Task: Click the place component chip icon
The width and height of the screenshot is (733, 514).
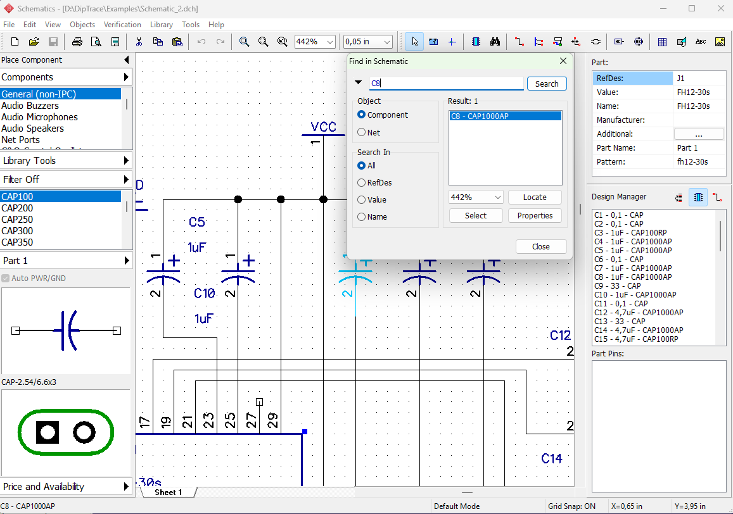Action: [x=476, y=42]
